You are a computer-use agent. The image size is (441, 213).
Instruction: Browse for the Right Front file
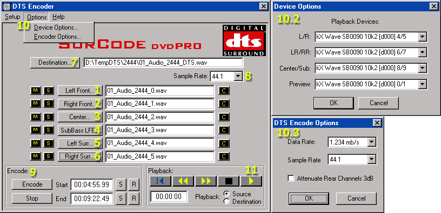[x=80, y=104]
